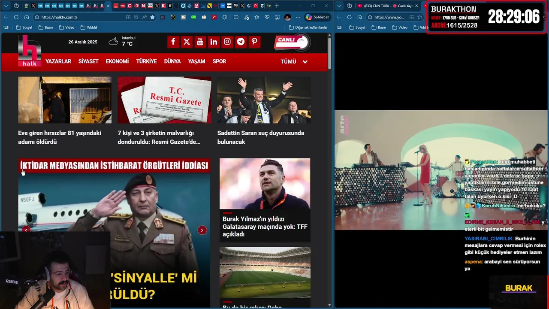Open the SİYASET section
The width and height of the screenshot is (549, 309).
88,61
